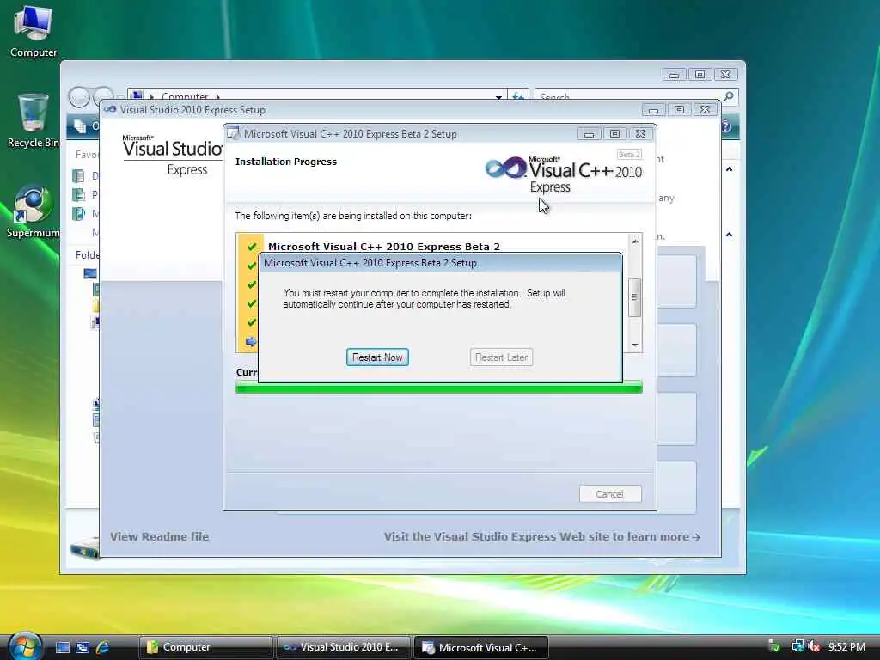Click the Visual C++ 2010 Express logo
This screenshot has width=880, height=660.
pyautogui.click(x=564, y=173)
